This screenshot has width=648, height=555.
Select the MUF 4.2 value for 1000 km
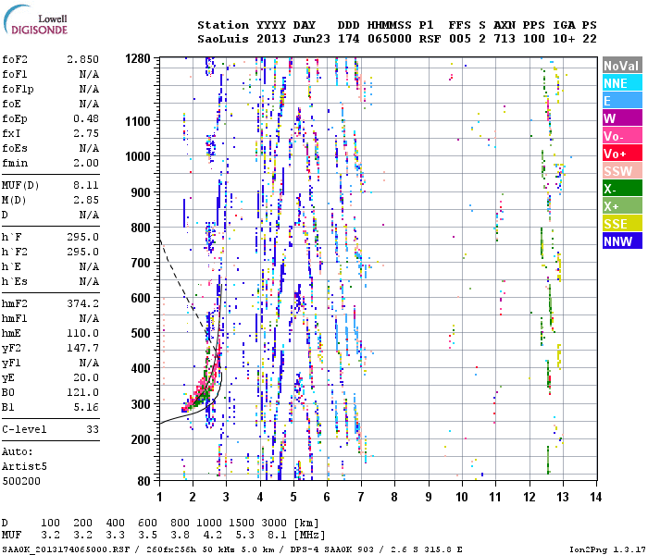tap(212, 536)
